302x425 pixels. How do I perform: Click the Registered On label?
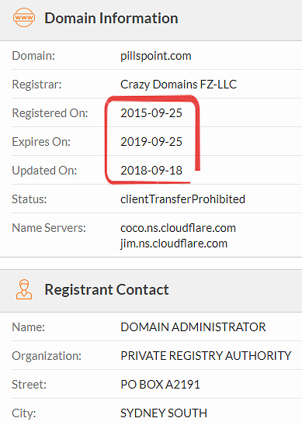[x=50, y=113]
